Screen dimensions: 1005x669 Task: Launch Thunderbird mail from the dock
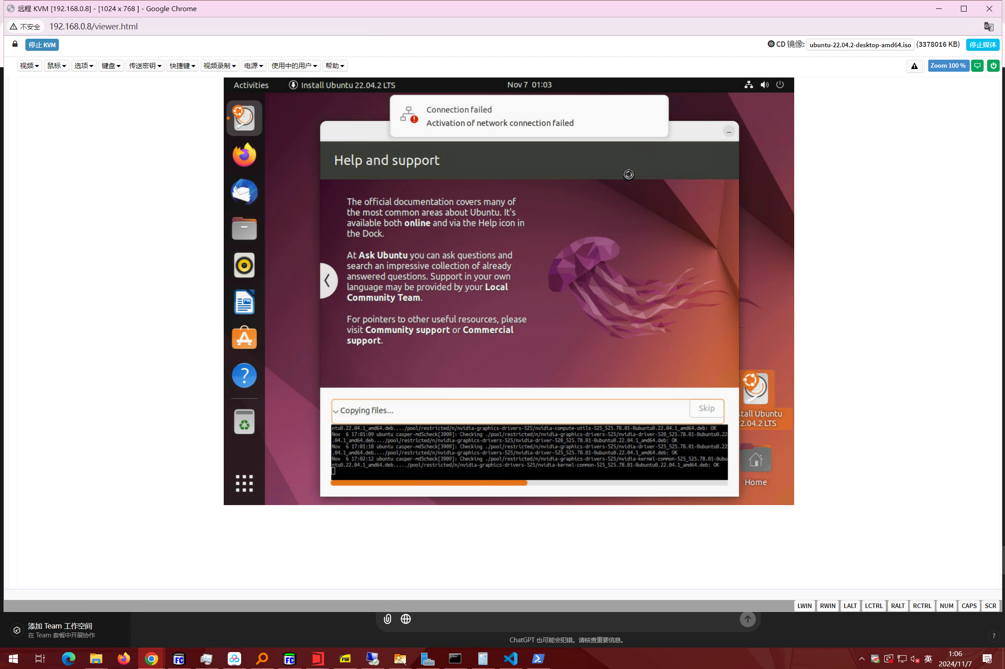tap(244, 192)
